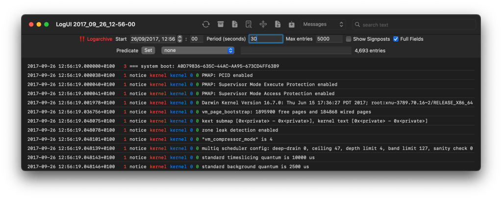Click the document with down arrow icon
The image size is (502, 199).
point(277,25)
